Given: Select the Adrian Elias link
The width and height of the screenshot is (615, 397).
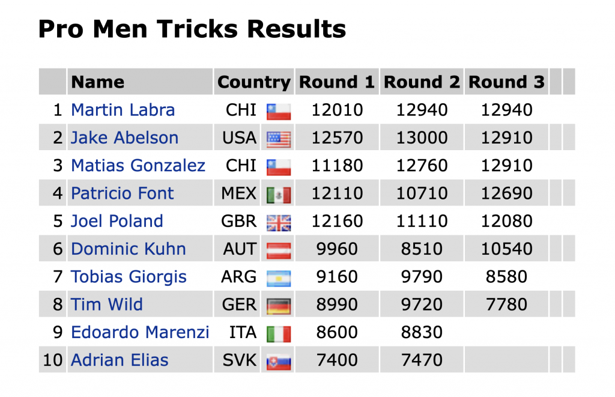Looking at the screenshot, I should (x=120, y=360).
